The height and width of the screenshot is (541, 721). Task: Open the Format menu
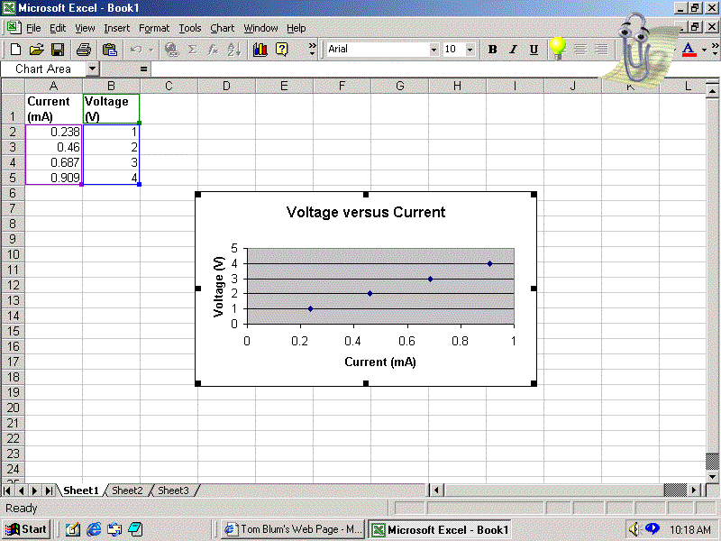click(x=154, y=28)
